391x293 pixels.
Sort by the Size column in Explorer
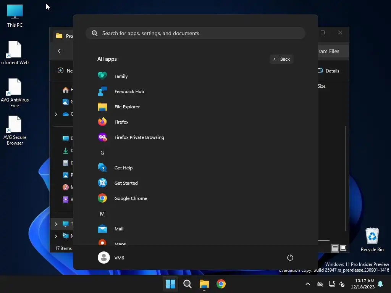pos(322,86)
